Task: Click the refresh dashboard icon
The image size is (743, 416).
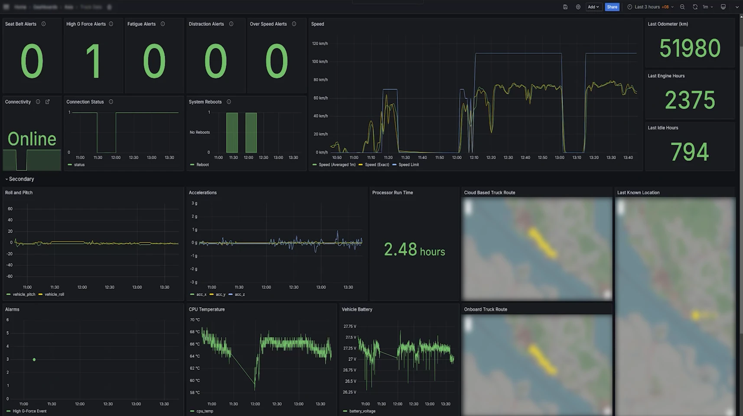Action: click(x=695, y=7)
